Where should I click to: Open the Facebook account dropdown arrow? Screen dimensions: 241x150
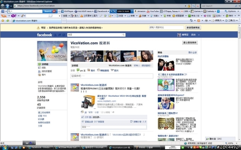coord(199,35)
